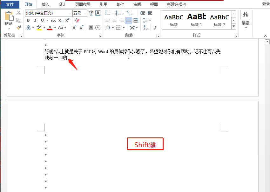The width and height of the screenshot is (270, 192).
Task: Open the phonetic guide (wén) tool
Action: 91,13
